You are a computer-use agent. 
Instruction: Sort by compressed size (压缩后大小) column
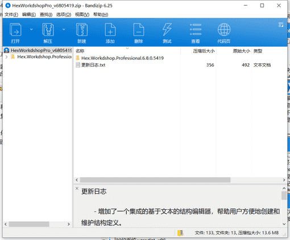tap(204, 51)
